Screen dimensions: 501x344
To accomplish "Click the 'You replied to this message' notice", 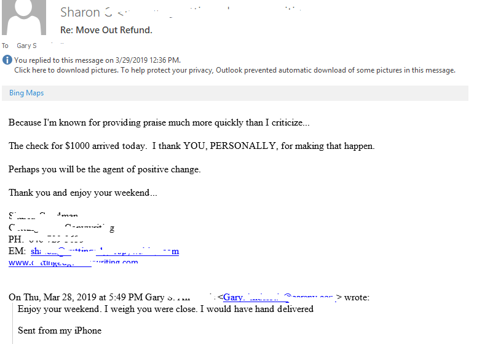I will point(97,60).
